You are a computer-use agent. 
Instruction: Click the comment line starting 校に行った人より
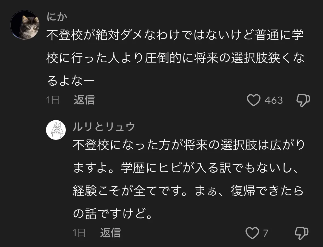click(176, 58)
